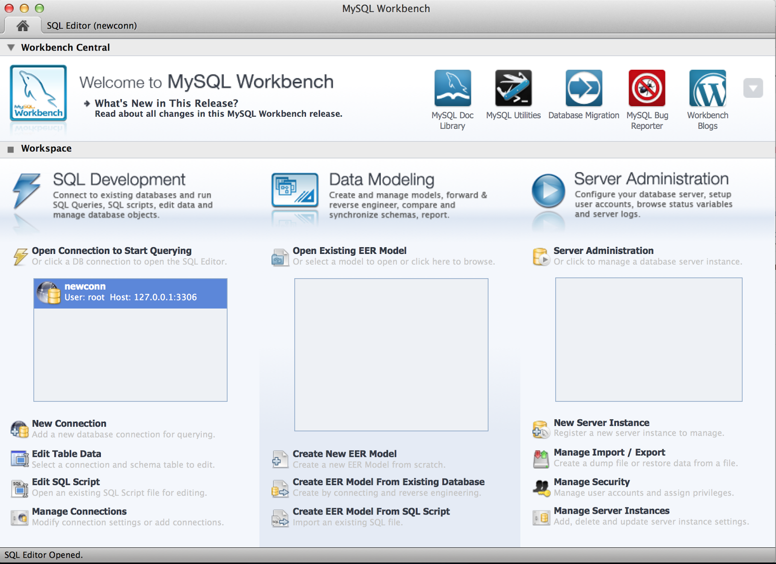Screen dimensions: 776x564
Task: Click the Server Administration play icon
Action: pos(549,191)
